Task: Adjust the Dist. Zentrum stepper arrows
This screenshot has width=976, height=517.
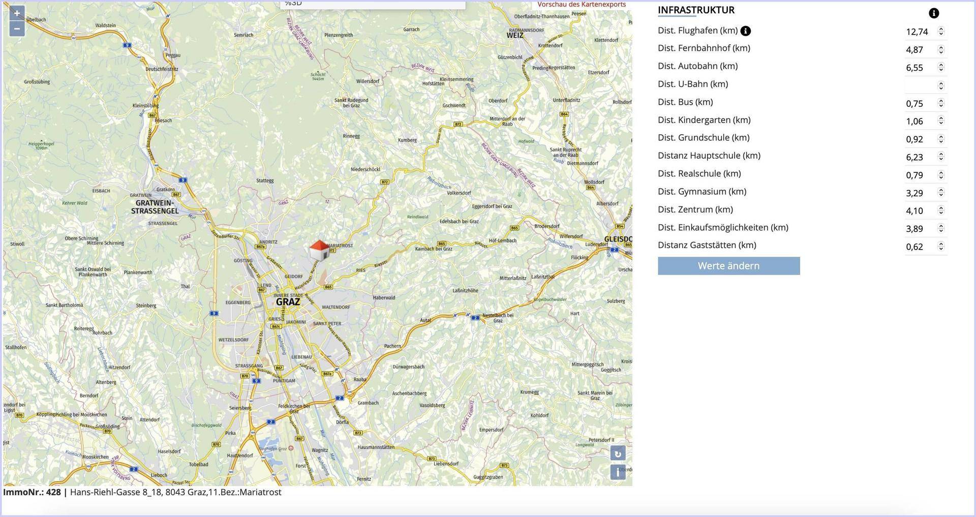Action: [x=941, y=210]
